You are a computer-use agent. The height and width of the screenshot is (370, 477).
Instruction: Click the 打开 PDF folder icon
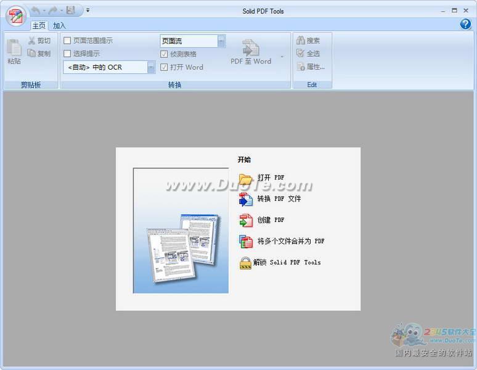[245, 178]
